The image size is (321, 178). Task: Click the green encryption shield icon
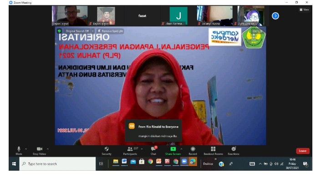[x=59, y=31]
